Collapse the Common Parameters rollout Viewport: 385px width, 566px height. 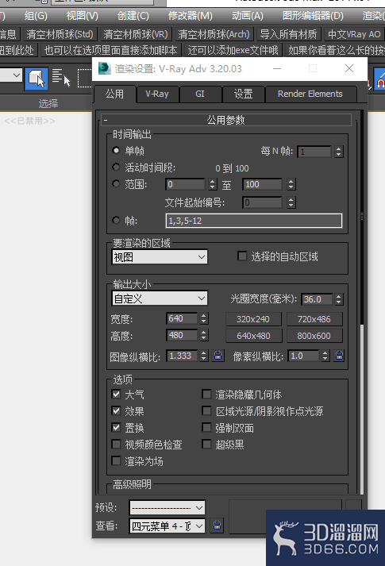point(226,120)
